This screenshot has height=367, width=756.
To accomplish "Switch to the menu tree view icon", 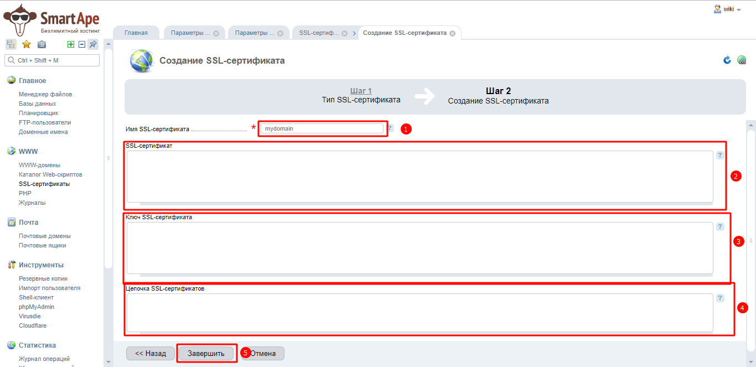I will [x=11, y=45].
